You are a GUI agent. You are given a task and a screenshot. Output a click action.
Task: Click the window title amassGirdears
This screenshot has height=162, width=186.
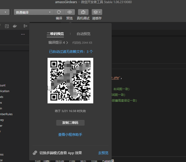click(66, 2)
